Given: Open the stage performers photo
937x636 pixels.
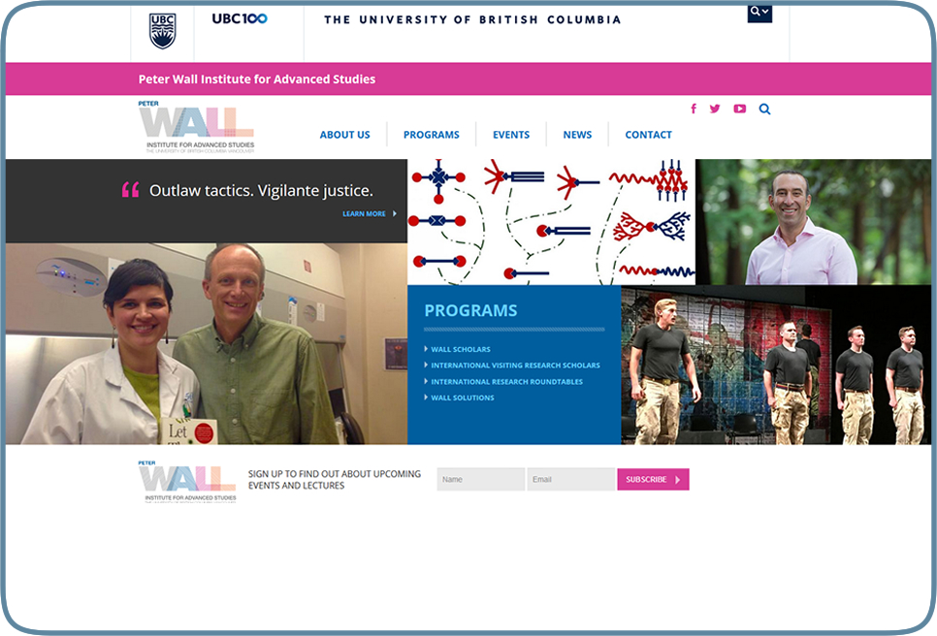Looking at the screenshot, I should pyautogui.click(x=776, y=365).
